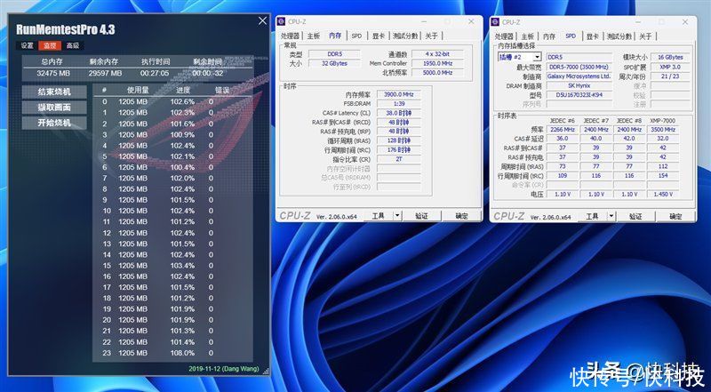
Task: Open 显卡 tab in CPU-Z memory window
Action: click(x=379, y=36)
